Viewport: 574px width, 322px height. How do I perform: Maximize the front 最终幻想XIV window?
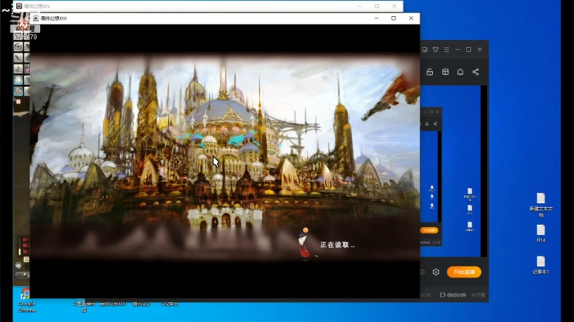[394, 18]
